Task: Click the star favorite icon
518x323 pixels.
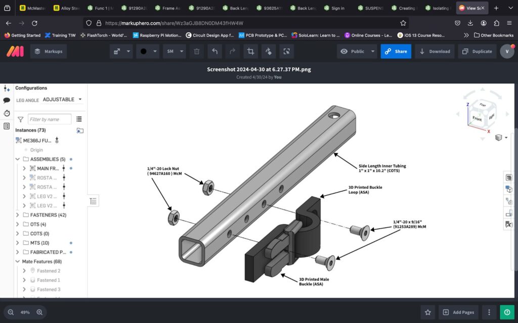Action: coord(428,312)
